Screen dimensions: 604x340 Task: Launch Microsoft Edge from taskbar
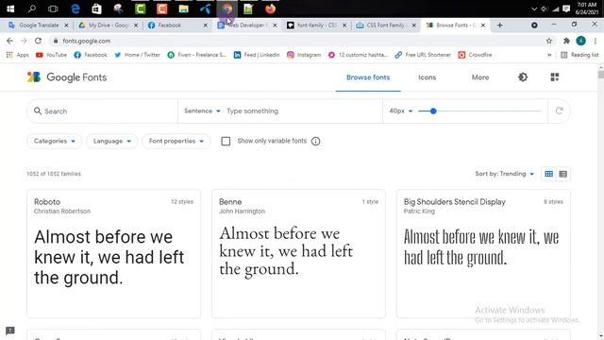click(75, 8)
